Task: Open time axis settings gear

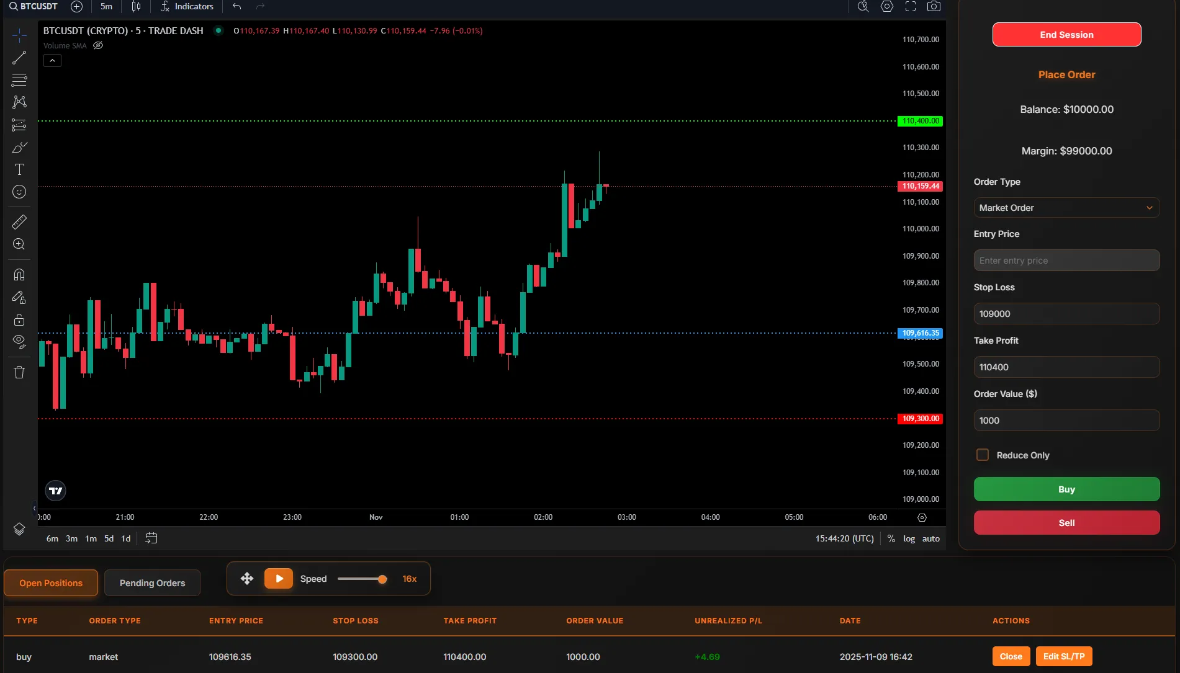Action: point(922,517)
